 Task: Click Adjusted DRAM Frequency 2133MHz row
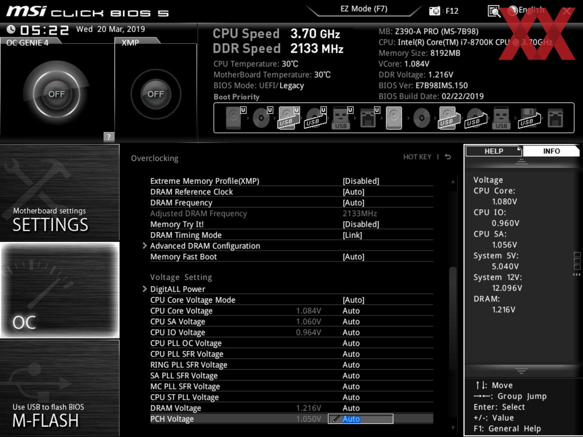point(291,213)
